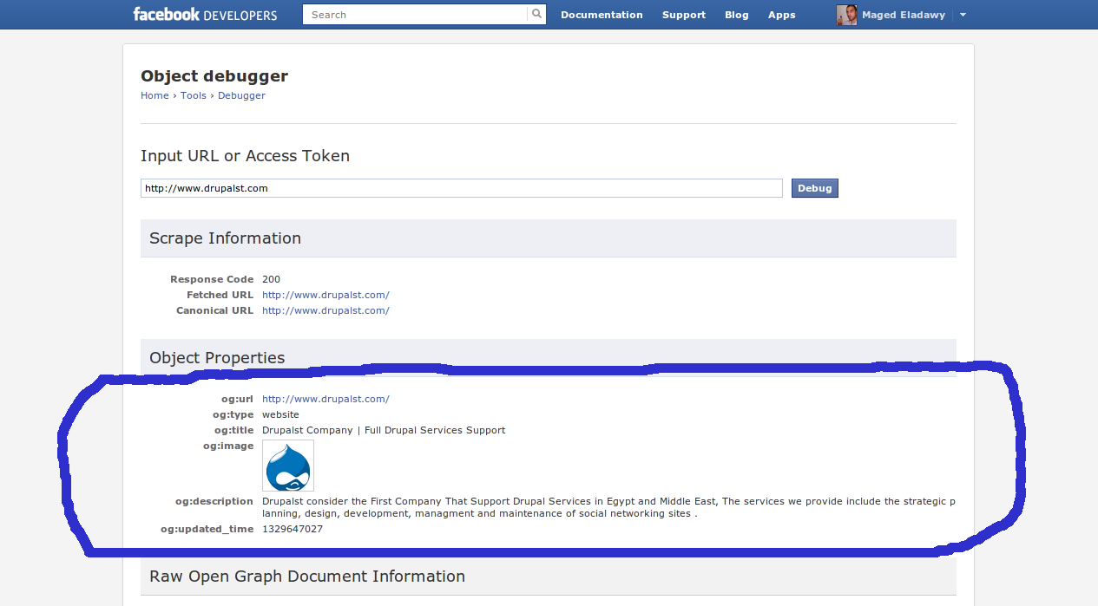Click the Scrape Information section header
The width and height of the screenshot is (1098, 606).
click(x=549, y=238)
